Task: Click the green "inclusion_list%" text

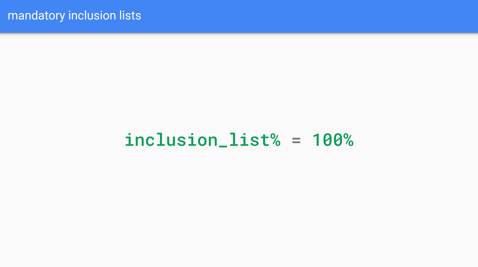Action: [x=202, y=140]
